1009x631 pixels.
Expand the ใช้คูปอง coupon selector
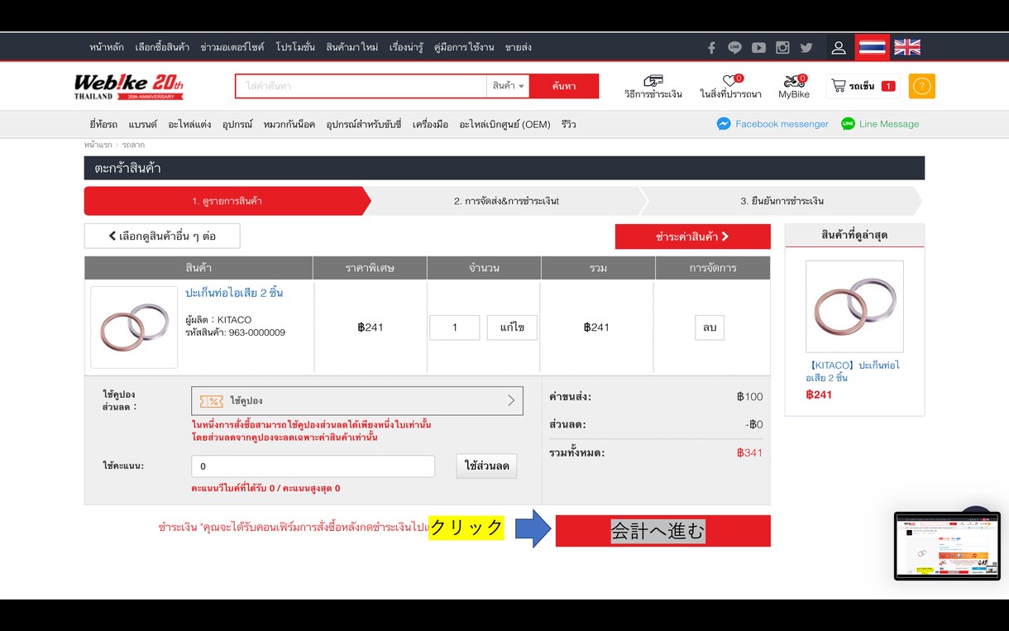(x=357, y=401)
